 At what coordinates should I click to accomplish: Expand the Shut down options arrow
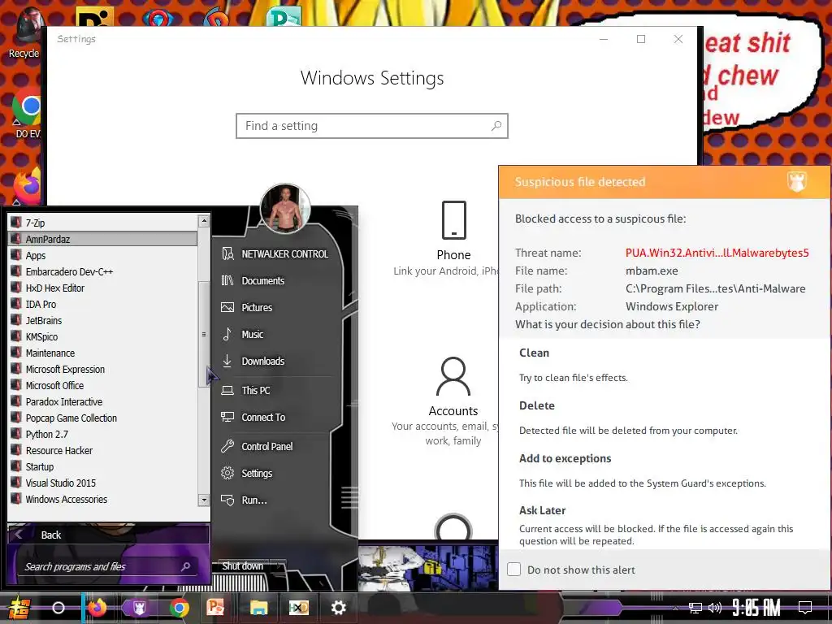(x=279, y=566)
